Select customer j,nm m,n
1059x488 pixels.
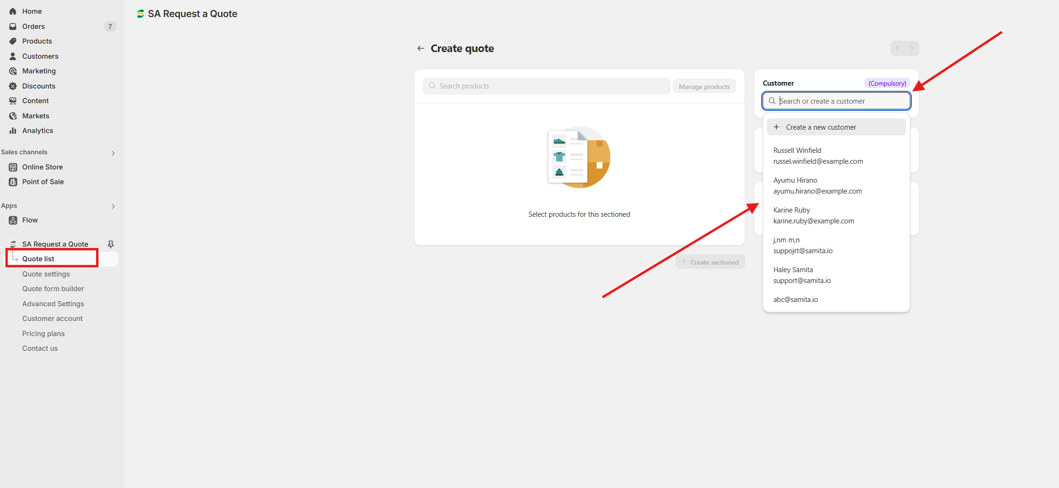[837, 245]
